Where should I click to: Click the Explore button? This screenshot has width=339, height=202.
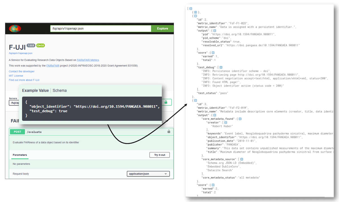click(162, 29)
